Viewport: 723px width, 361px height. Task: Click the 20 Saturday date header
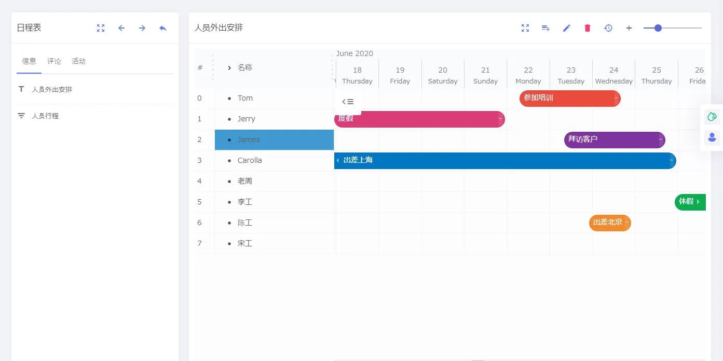tap(443, 75)
